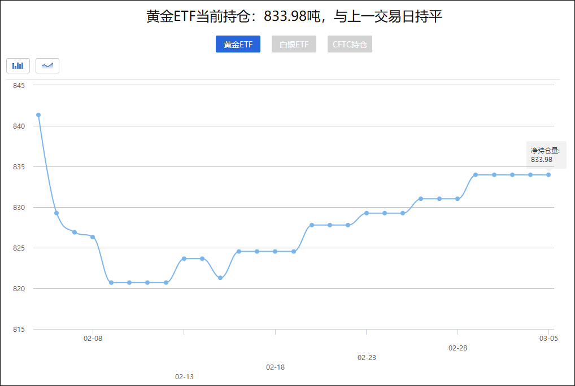This screenshot has height=386, width=575.
Task: Click the y-axis value 835
Action: point(19,167)
